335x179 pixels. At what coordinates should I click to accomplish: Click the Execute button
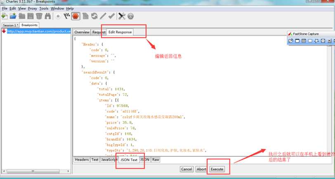[217, 169]
